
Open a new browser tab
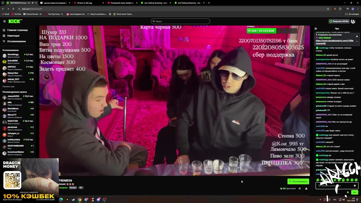click(209, 3)
